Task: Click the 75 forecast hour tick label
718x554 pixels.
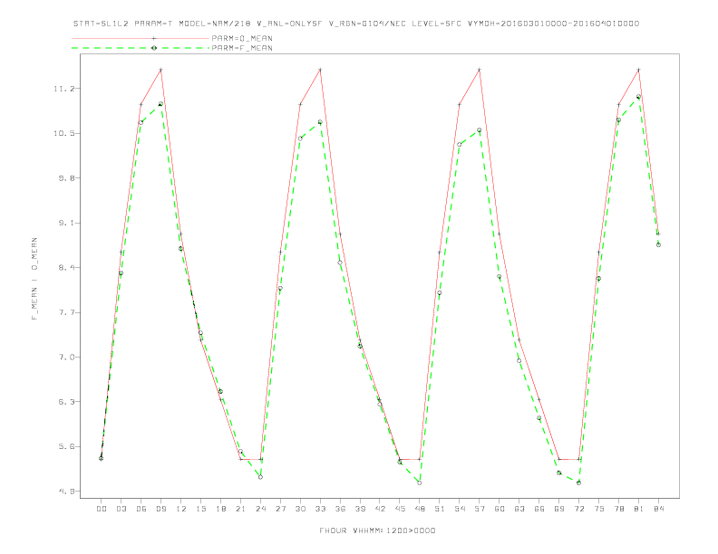Action: click(599, 509)
